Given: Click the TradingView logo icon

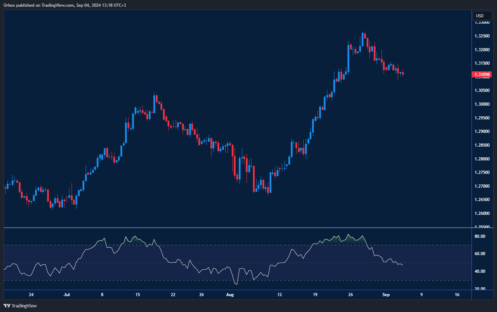Looking at the screenshot, I should click(x=7, y=306).
